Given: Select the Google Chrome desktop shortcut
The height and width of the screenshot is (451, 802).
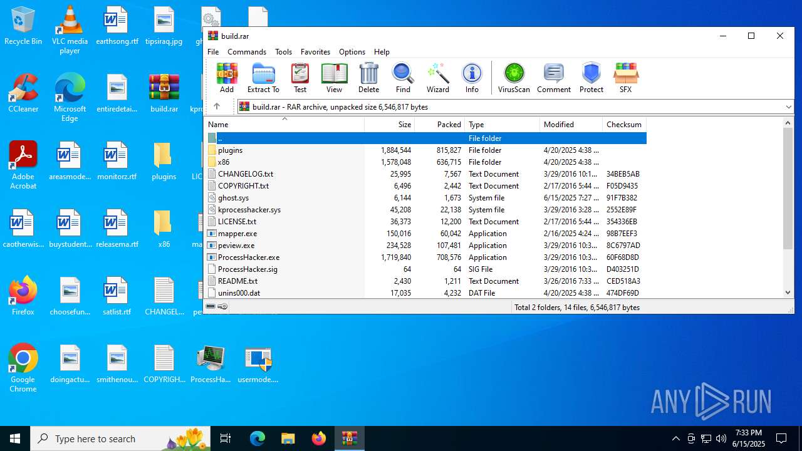Looking at the screenshot, I should point(23,368).
